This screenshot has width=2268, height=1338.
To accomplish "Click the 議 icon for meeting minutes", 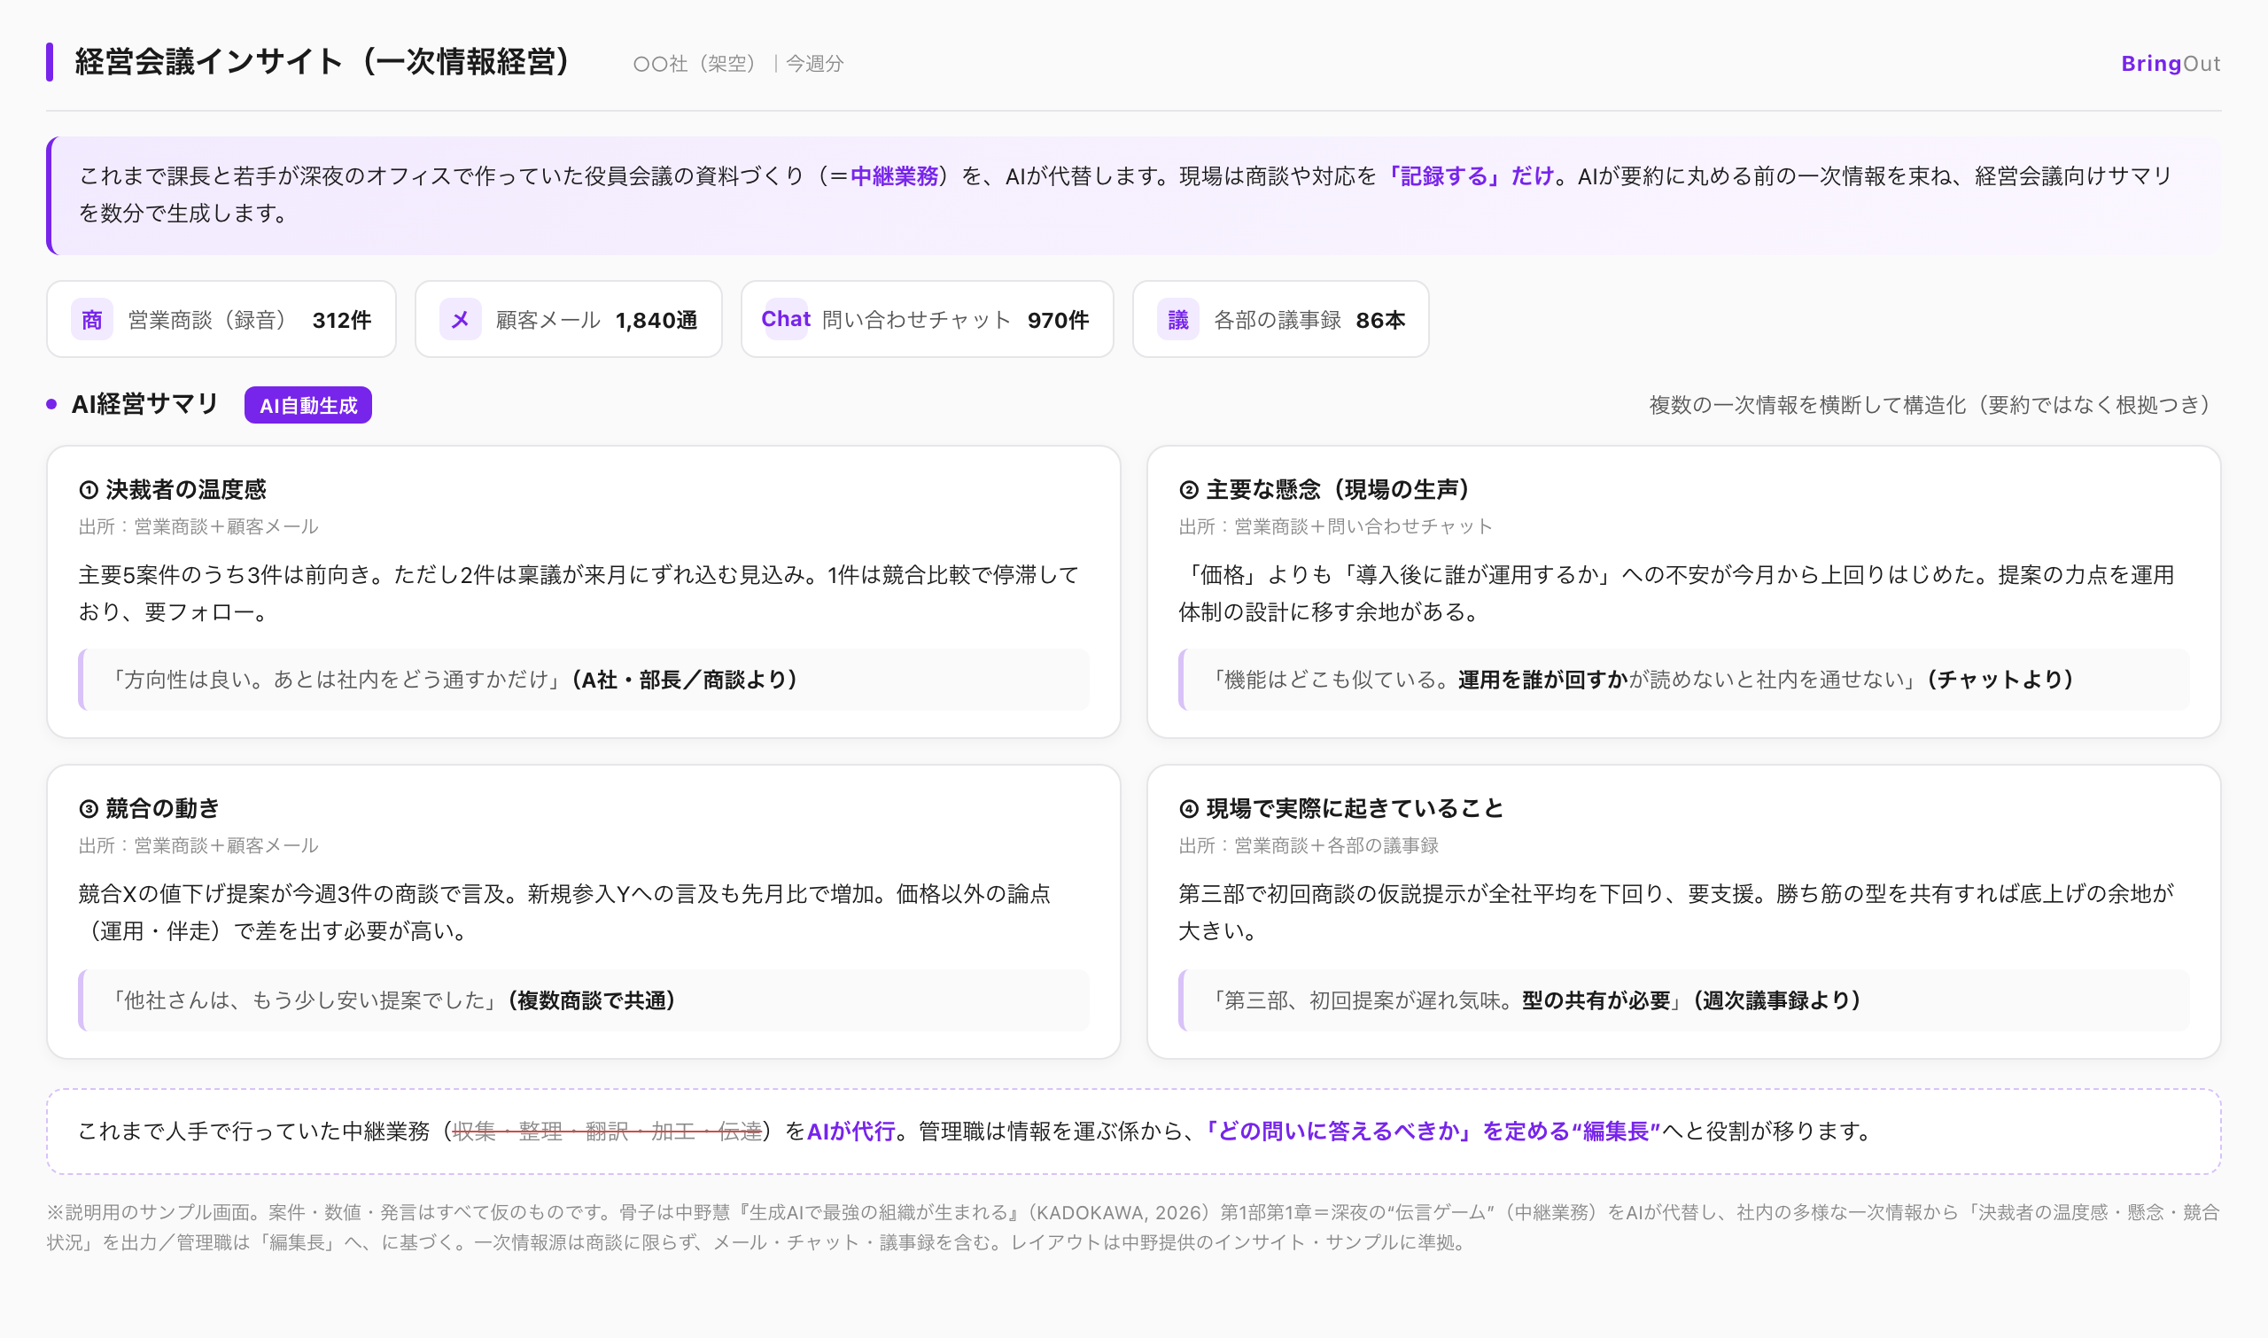I will point(1178,319).
